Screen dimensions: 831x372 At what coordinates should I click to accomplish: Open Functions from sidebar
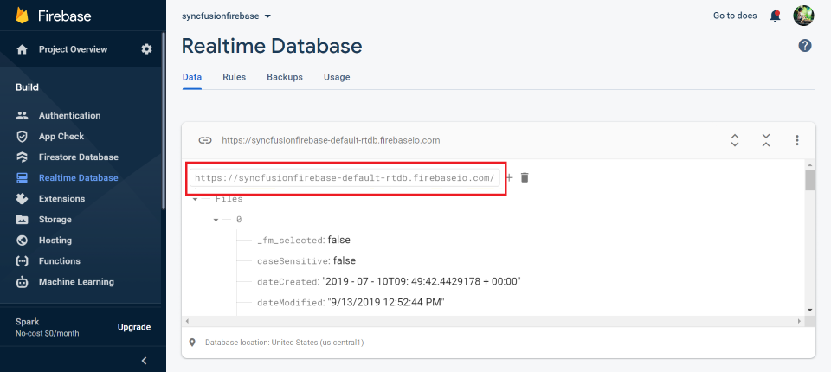pos(60,260)
